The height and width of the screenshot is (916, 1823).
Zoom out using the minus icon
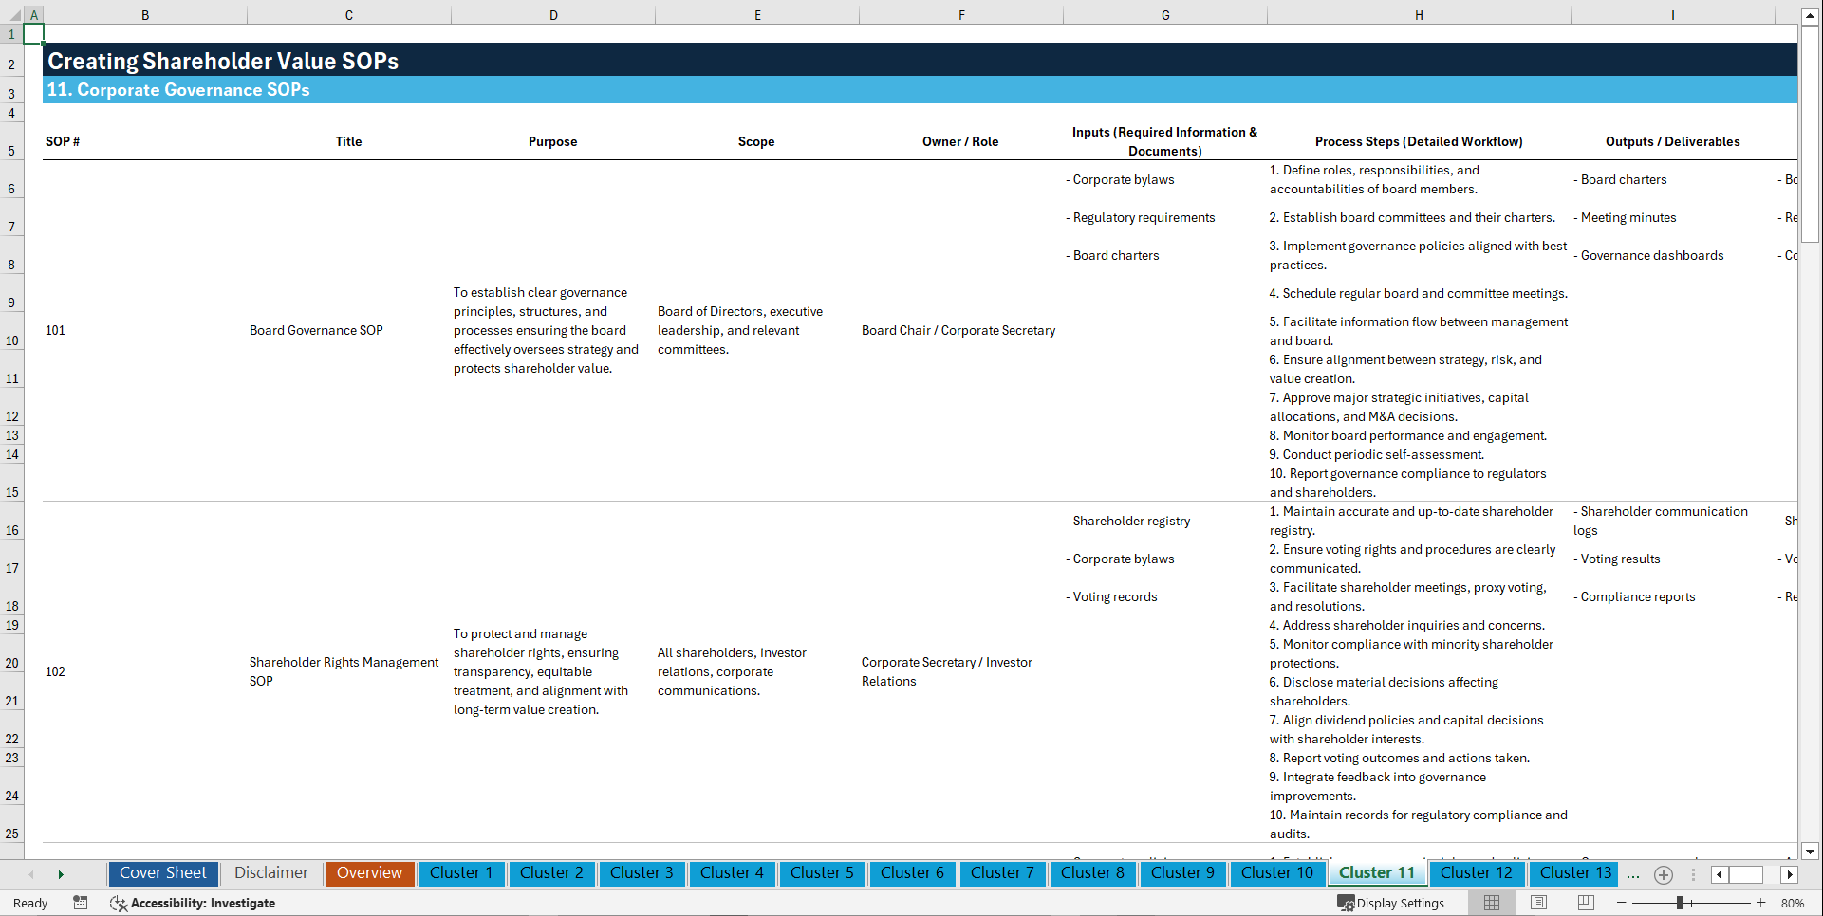point(1620,903)
